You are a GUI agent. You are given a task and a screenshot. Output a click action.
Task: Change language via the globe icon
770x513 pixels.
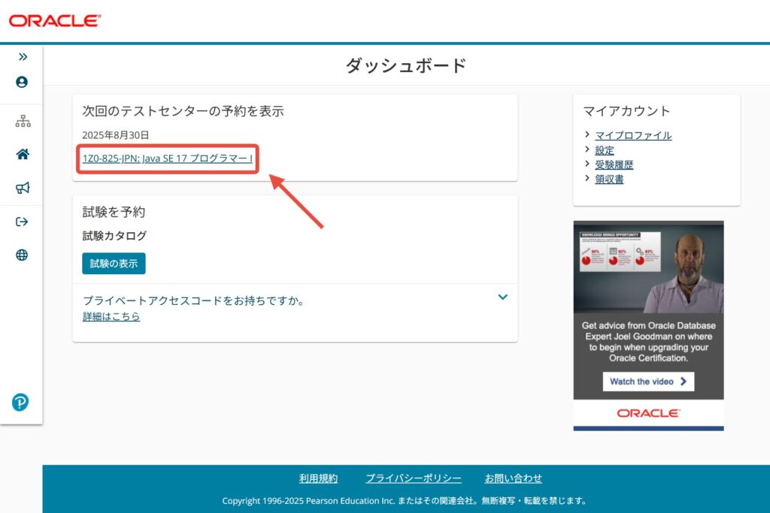22,255
